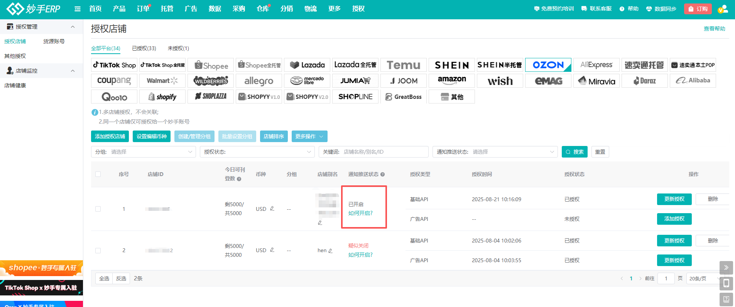Collapse the 授权管理 sidebar section
This screenshot has height=307, width=735.
[73, 27]
